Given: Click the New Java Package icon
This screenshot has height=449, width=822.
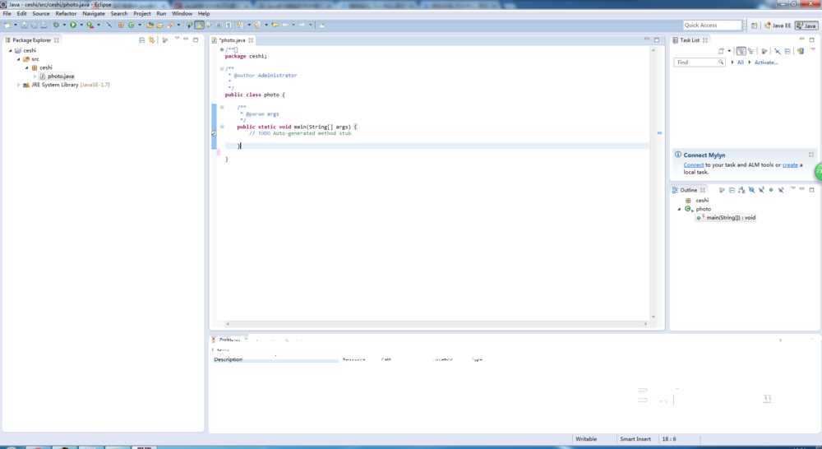Looking at the screenshot, I should [x=122, y=25].
